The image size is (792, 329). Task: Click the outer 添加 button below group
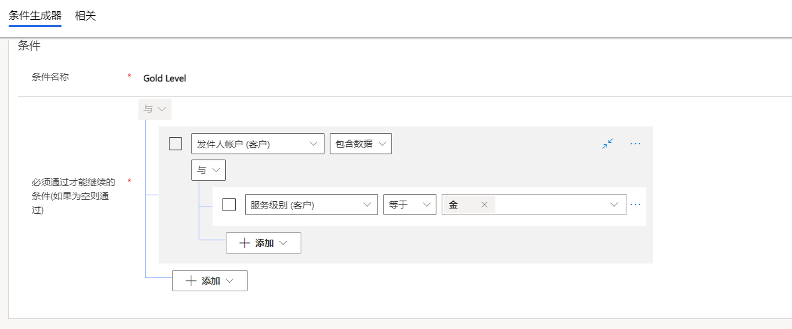click(210, 281)
